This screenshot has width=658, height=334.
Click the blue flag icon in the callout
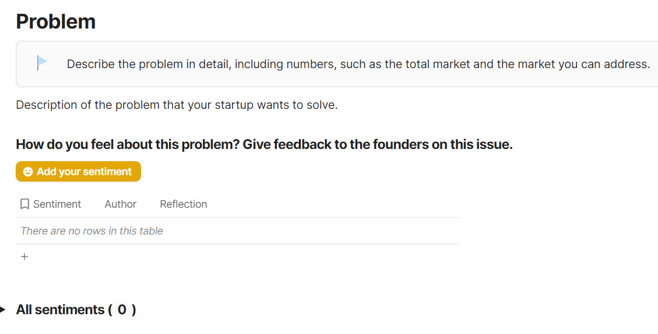[42, 62]
